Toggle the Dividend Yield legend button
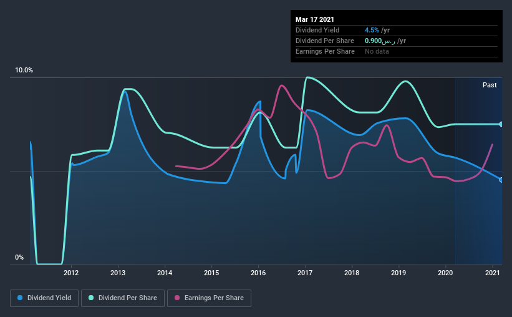The width and height of the screenshot is (512, 317). [x=44, y=298]
